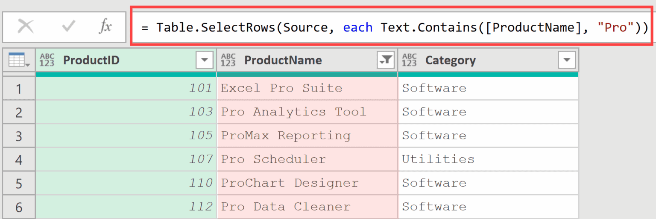
Task: Select the cell with ProductID 107
Action: tap(126, 159)
